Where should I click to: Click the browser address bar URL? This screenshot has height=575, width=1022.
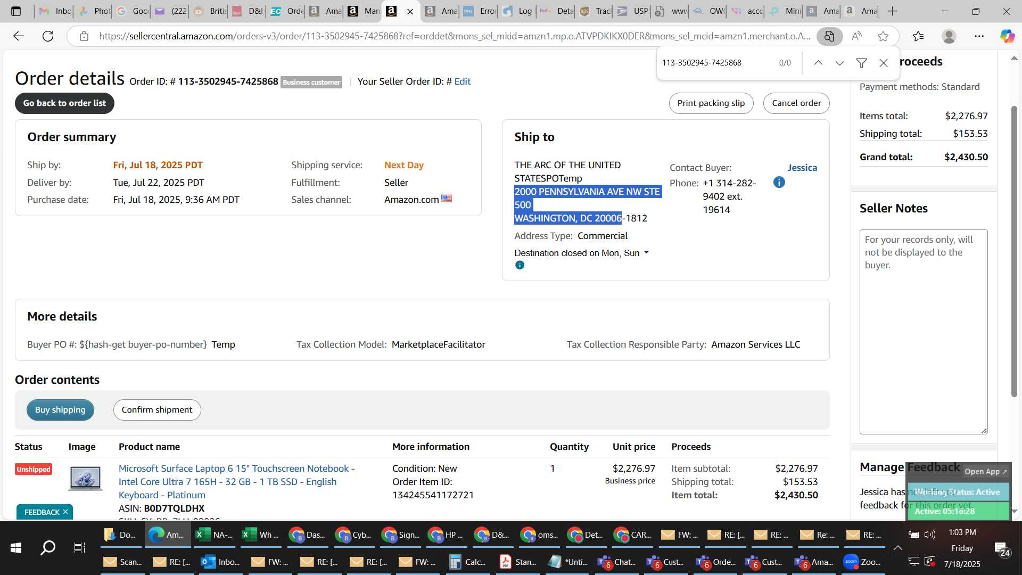455,36
